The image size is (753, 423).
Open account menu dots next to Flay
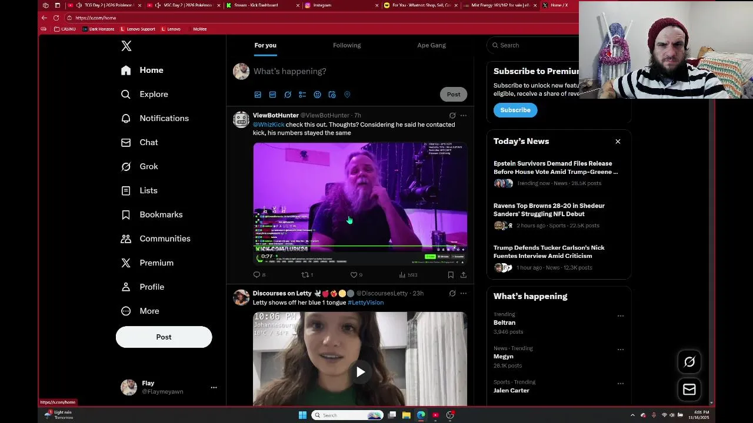[x=214, y=387]
